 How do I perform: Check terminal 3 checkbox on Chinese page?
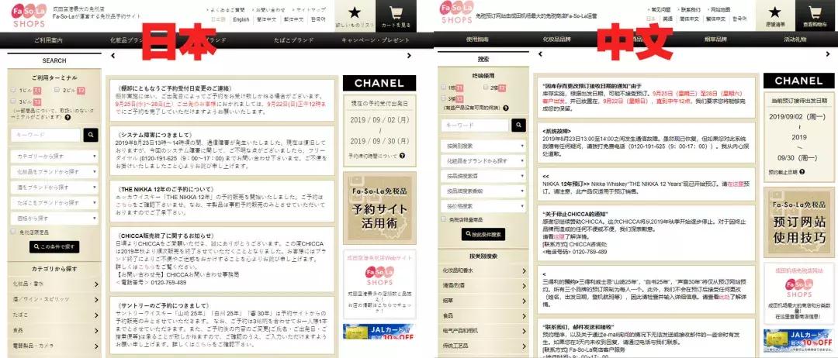(443, 98)
